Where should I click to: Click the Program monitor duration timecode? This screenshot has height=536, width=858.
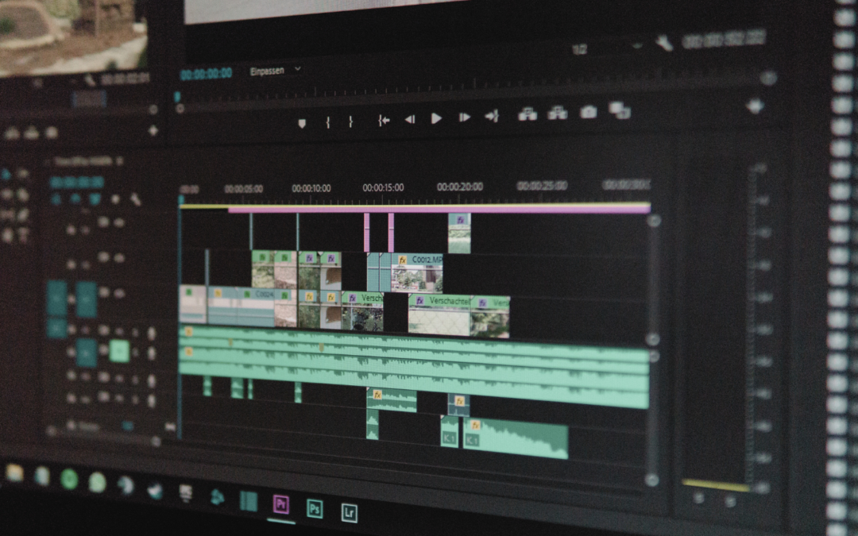724,40
